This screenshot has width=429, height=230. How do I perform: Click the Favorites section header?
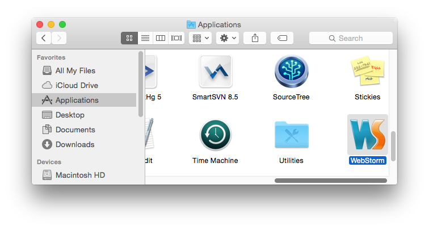(x=51, y=57)
